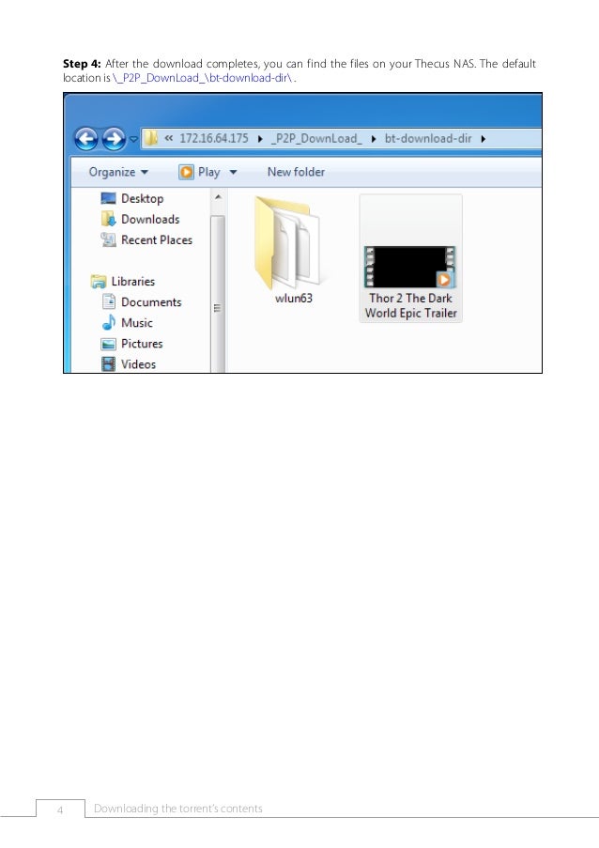Viewport: 599px width, 848px height.
Task: Click the Forward navigation arrow
Action: tap(114, 139)
